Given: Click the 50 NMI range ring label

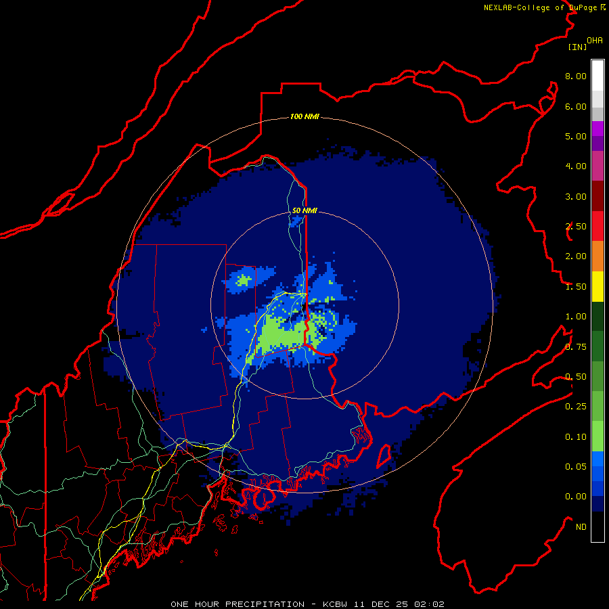Looking at the screenshot, I should click(304, 210).
